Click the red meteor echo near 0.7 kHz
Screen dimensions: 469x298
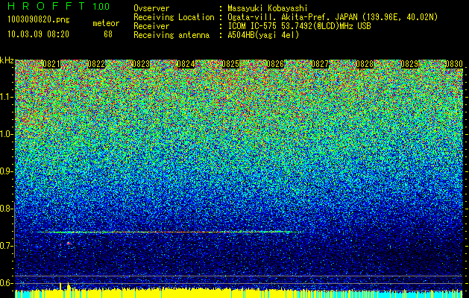click(69, 244)
